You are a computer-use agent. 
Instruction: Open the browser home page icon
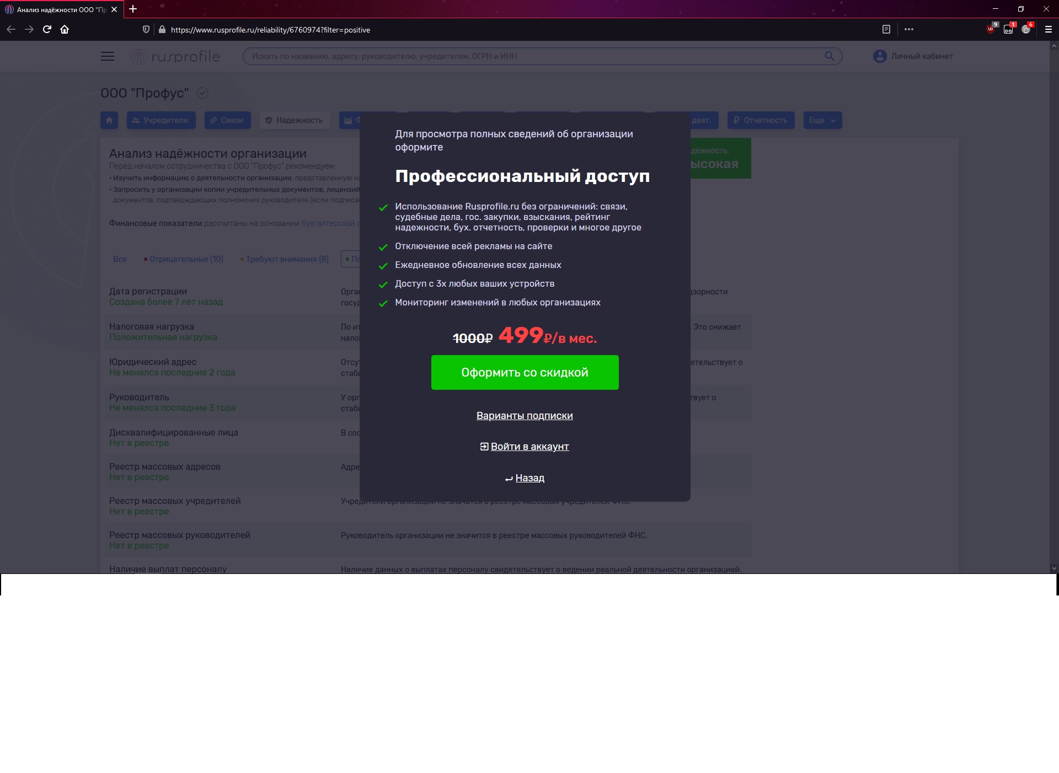65,29
